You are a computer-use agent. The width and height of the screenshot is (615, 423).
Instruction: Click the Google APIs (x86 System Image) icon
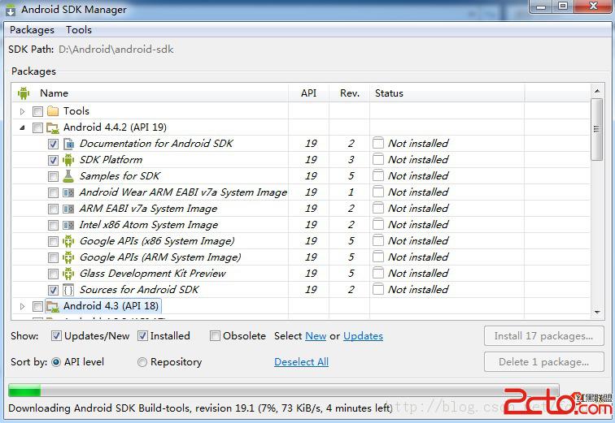[x=68, y=241]
